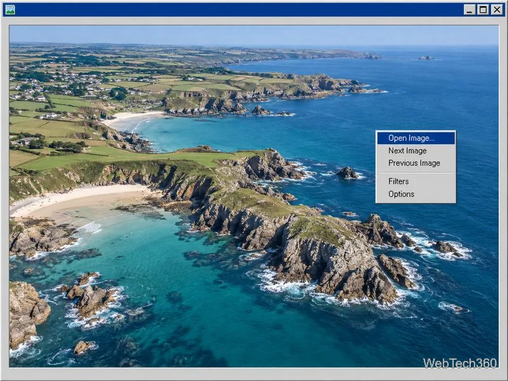Close the image viewer window
Viewport: 508px width, 381px height.
click(x=497, y=10)
